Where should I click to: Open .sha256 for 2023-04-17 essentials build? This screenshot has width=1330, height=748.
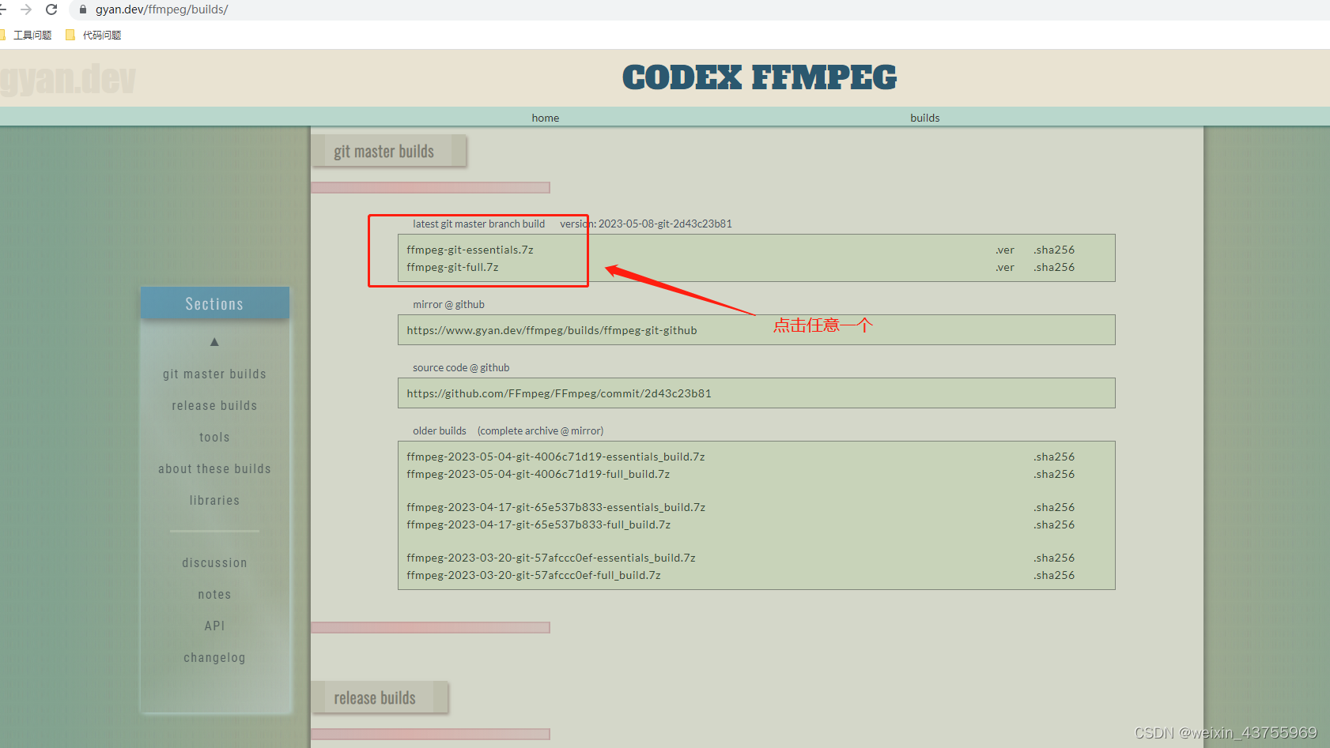(1054, 507)
